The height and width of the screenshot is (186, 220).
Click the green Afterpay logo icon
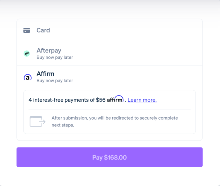click(27, 54)
